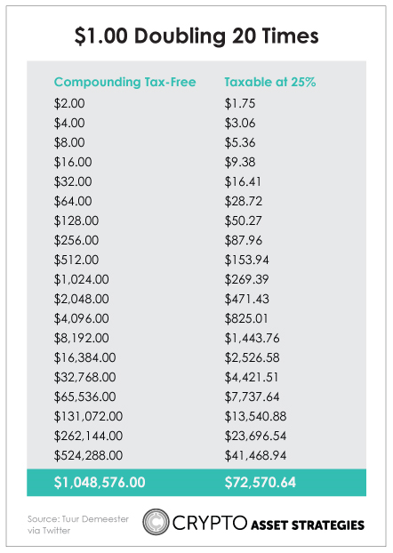Click the 'Source: Tuur Demeester' credit text

[x=78, y=519]
